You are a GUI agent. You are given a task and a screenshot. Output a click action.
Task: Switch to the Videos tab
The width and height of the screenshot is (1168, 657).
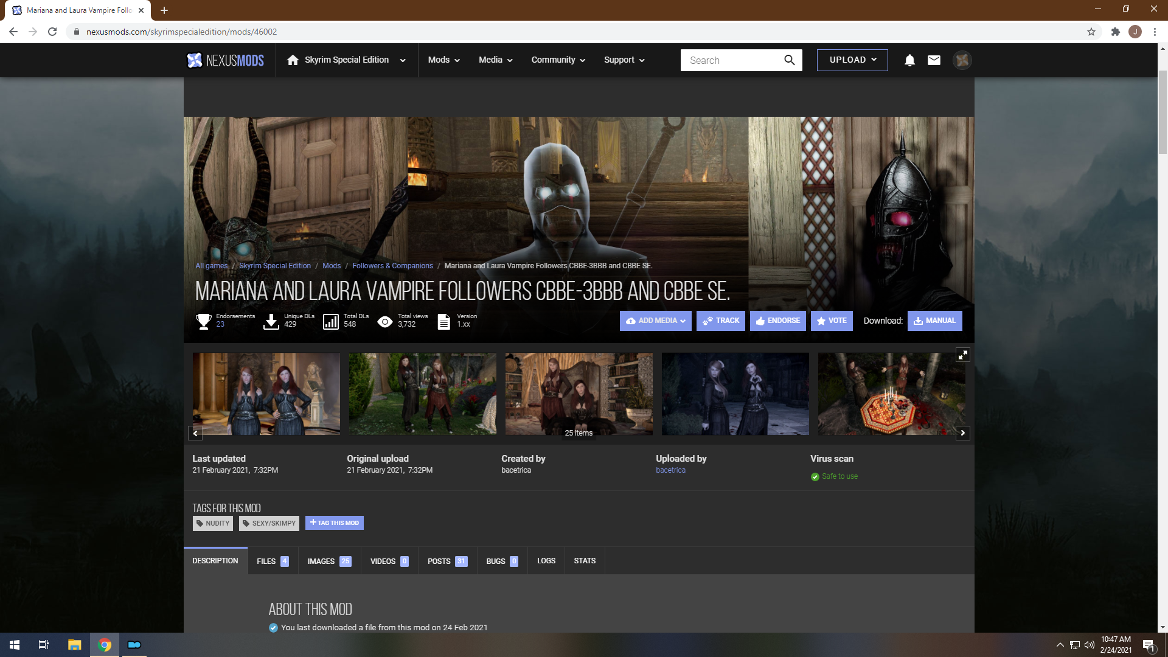(x=389, y=561)
